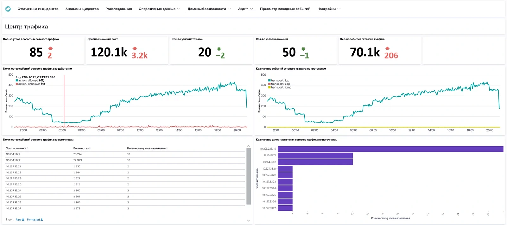Select count value 23 224

[77, 154]
